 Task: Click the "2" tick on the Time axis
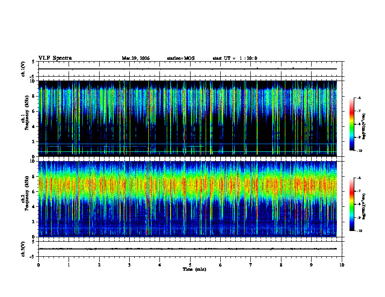click(99, 265)
